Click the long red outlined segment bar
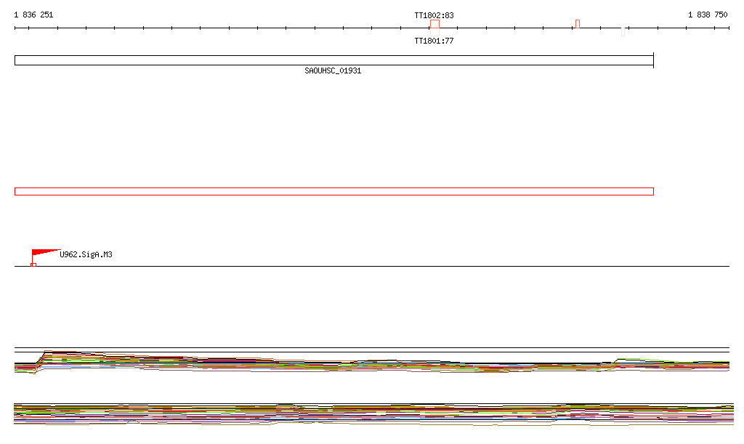Screen dimensions: 744x444 [334, 191]
